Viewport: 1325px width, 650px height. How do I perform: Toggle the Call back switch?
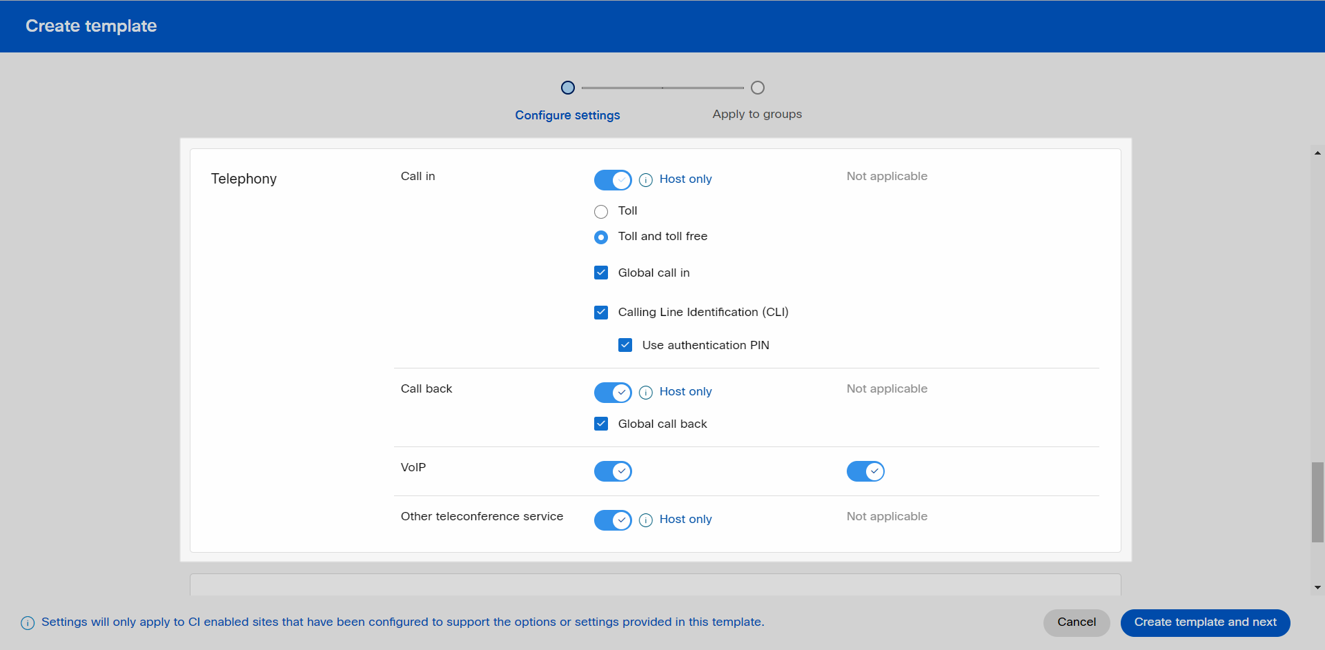click(x=613, y=393)
